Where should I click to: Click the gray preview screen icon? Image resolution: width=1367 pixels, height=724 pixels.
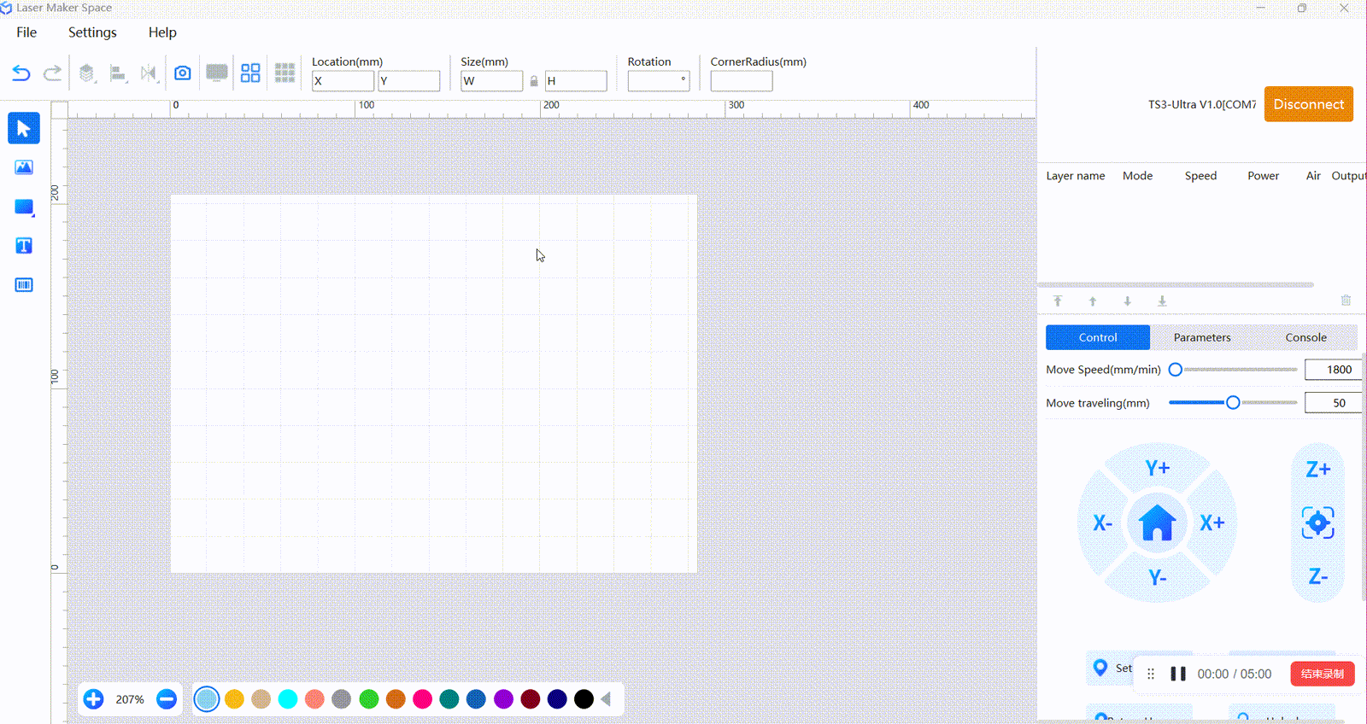point(217,73)
